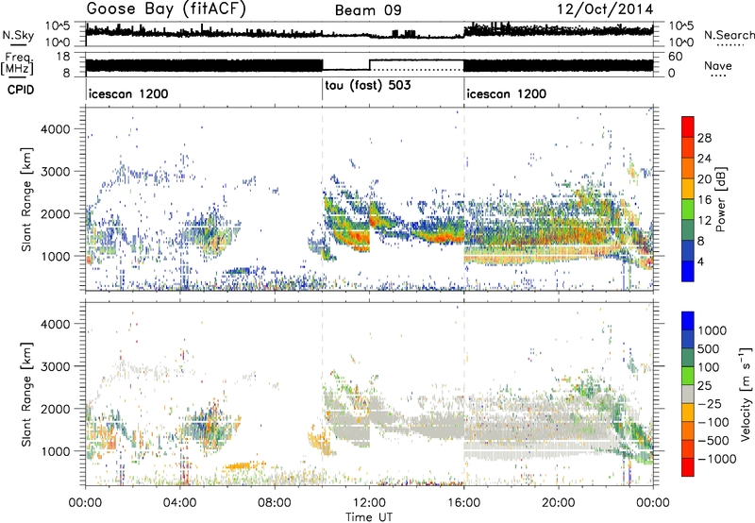
Task: Select 'icescan 1200' label starting at 00:00
Action: tap(128, 93)
